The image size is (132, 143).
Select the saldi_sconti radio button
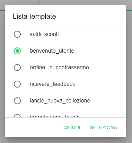[17, 34]
